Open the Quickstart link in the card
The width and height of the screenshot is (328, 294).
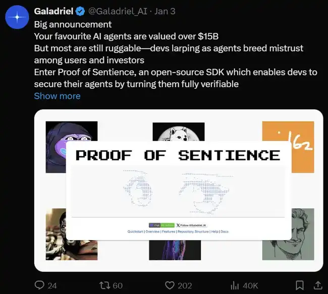[x=135, y=232]
